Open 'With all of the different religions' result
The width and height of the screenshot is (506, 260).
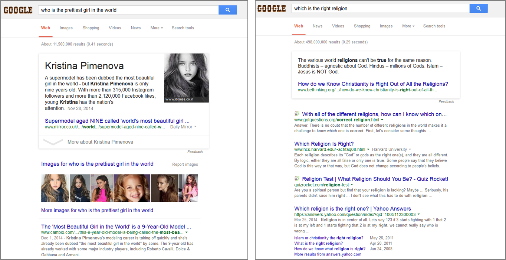375,114
